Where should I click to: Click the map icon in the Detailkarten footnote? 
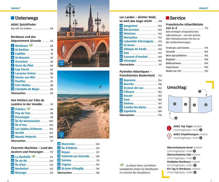coord(122,165)
